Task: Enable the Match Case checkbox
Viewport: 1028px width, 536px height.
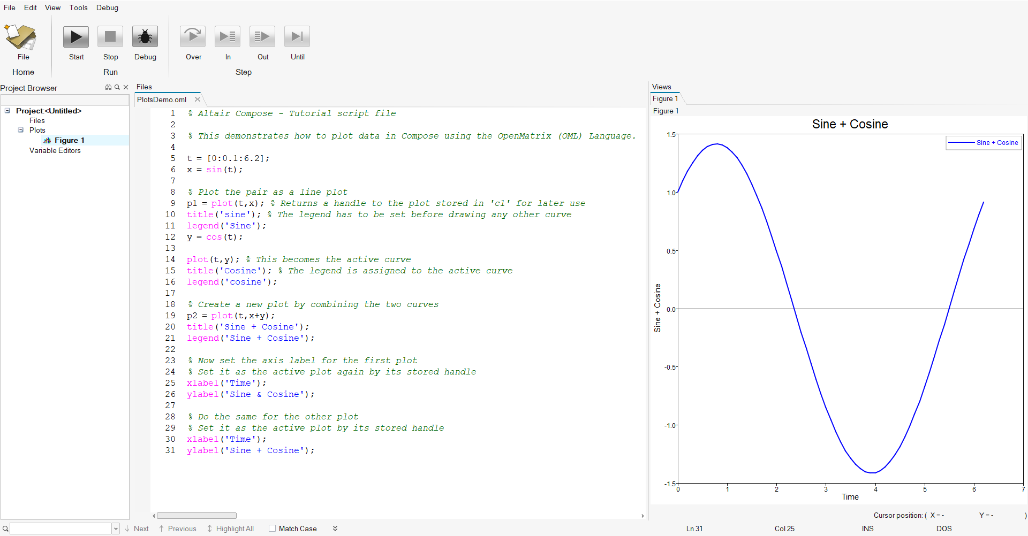Action: point(273,529)
